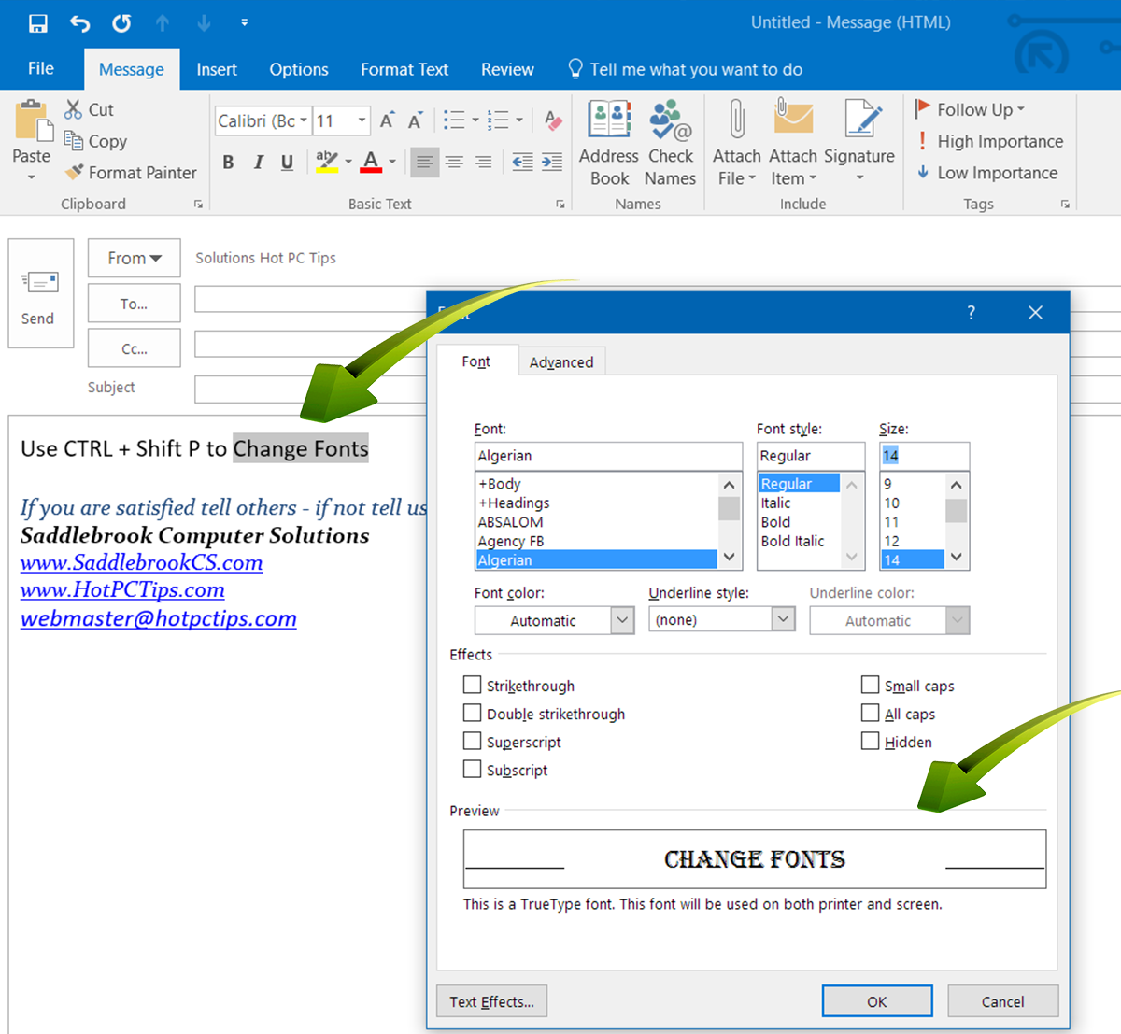Viewport: 1121px width, 1034px height.
Task: Choose Agency FB in the font list
Action: pyautogui.click(x=511, y=541)
